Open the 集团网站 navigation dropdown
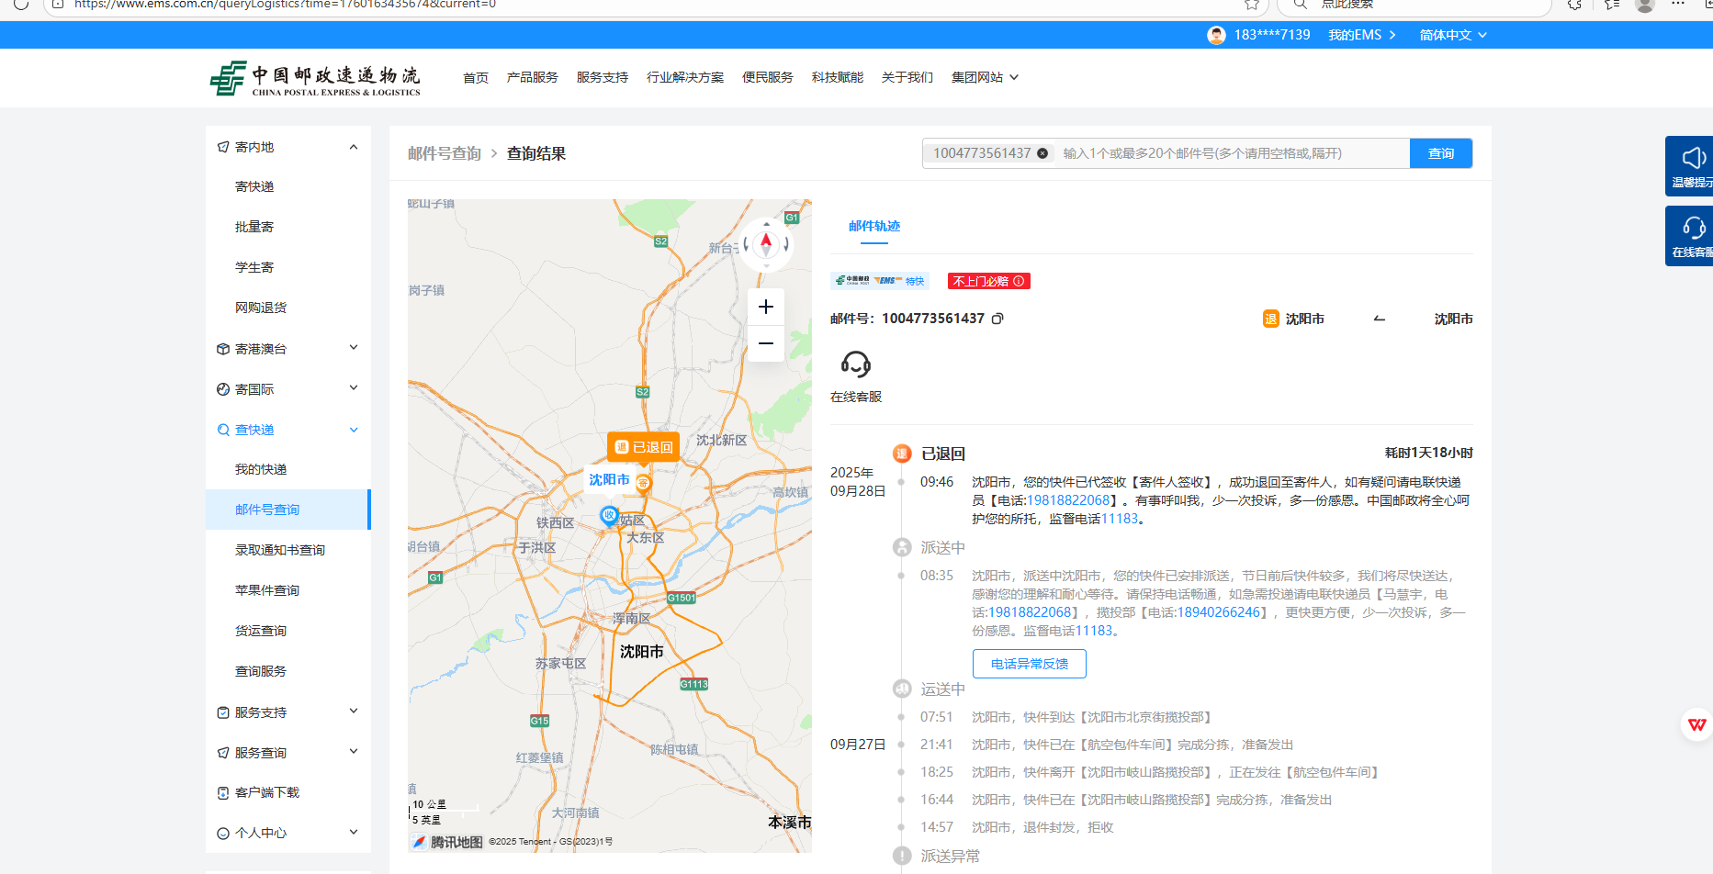1713x874 pixels. pos(985,77)
